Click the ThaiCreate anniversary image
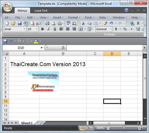Image resolution: width=149 pixels, height=133 pixels. pyautogui.click(x=43, y=83)
